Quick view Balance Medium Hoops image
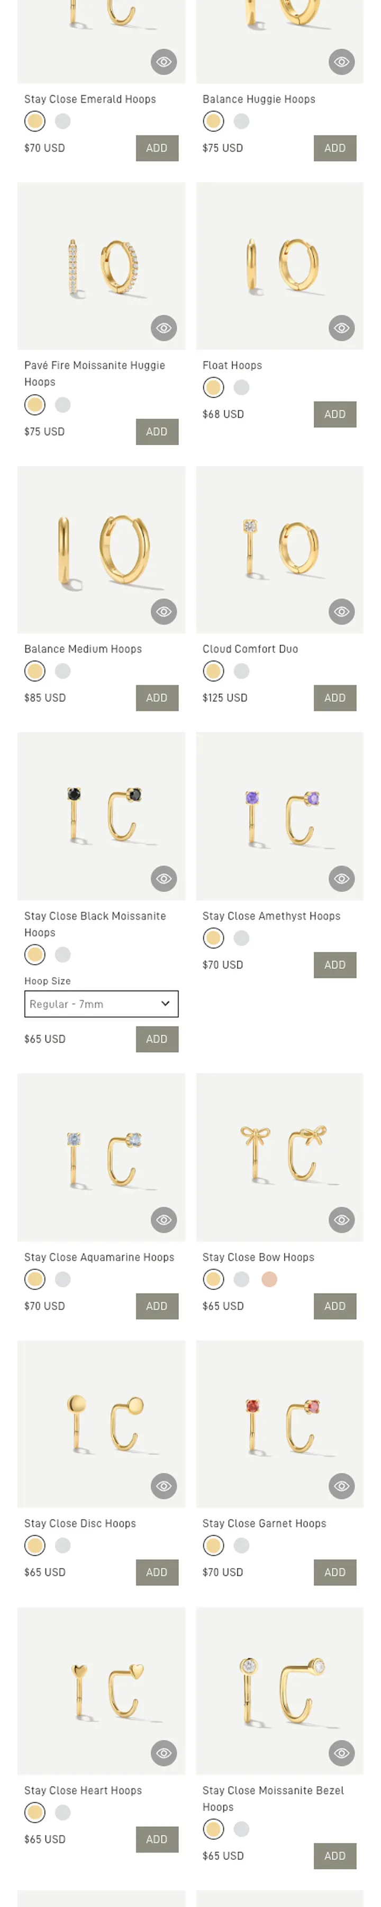381x1907 pixels. [x=164, y=611]
